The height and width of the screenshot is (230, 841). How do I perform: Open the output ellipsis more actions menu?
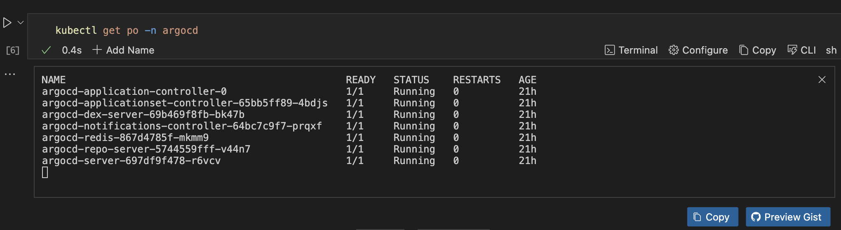pos(10,74)
